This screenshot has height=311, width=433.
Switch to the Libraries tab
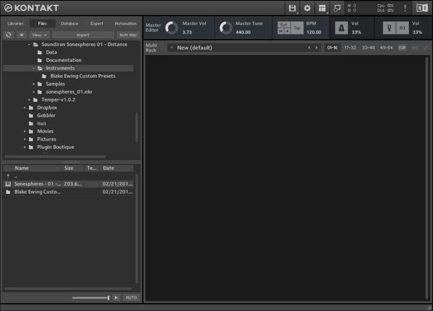15,24
